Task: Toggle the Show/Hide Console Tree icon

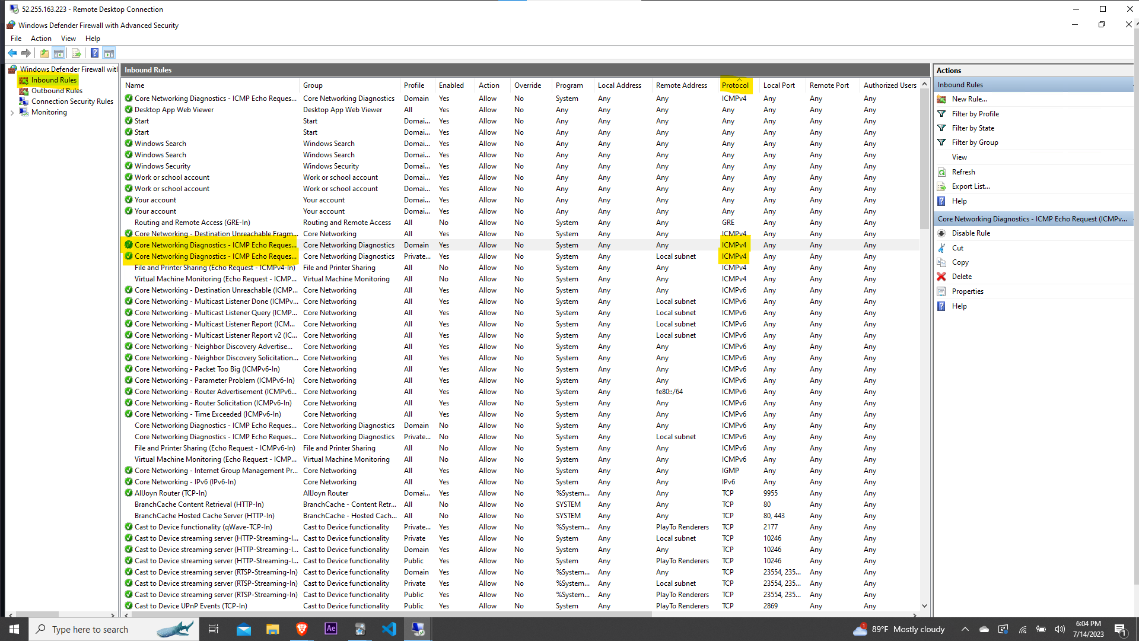Action: pyautogui.click(x=59, y=53)
